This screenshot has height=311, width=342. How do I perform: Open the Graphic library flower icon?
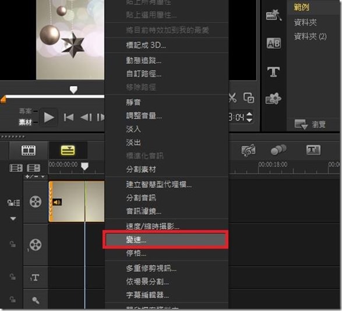(273, 98)
